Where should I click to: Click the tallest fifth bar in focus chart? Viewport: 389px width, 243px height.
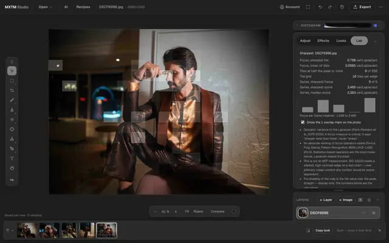tap(370, 105)
